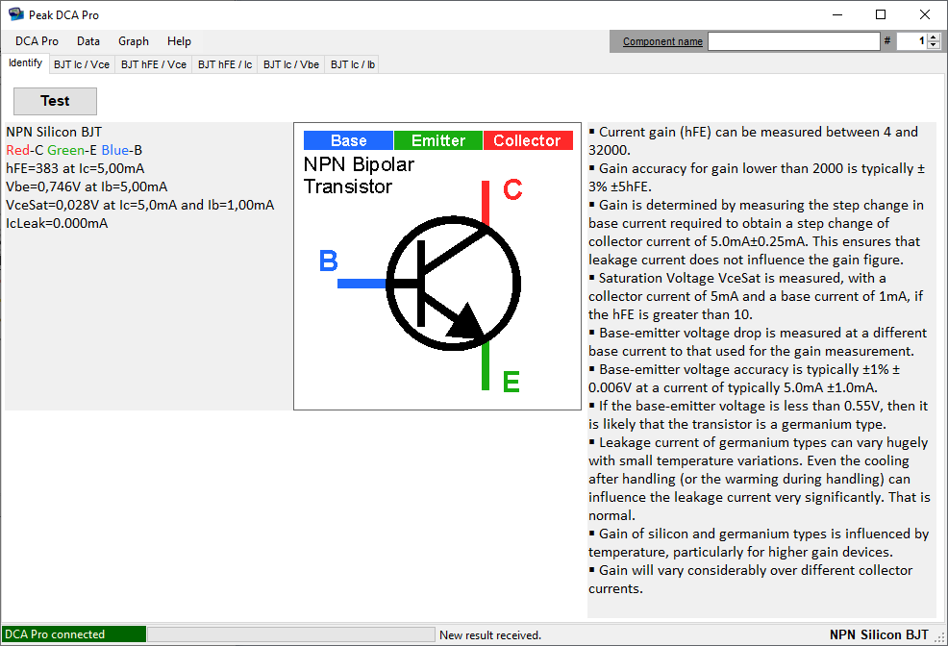Focus the Component name input field
948x646 pixels.
pyautogui.click(x=794, y=41)
